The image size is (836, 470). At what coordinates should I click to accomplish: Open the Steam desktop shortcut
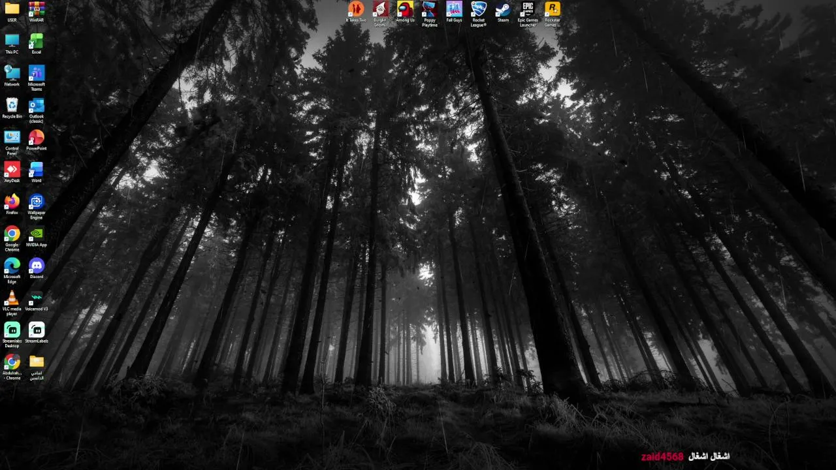tap(503, 12)
